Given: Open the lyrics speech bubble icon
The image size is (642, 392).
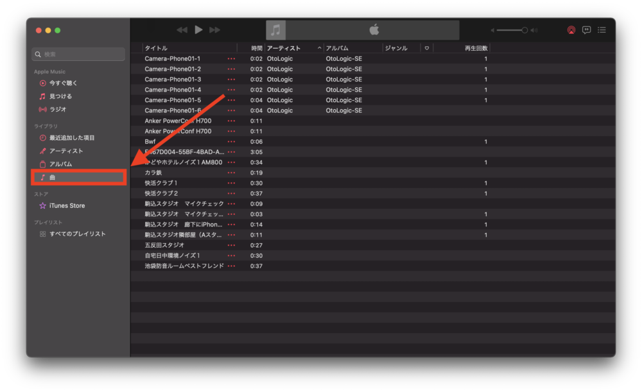Looking at the screenshot, I should tap(586, 30).
